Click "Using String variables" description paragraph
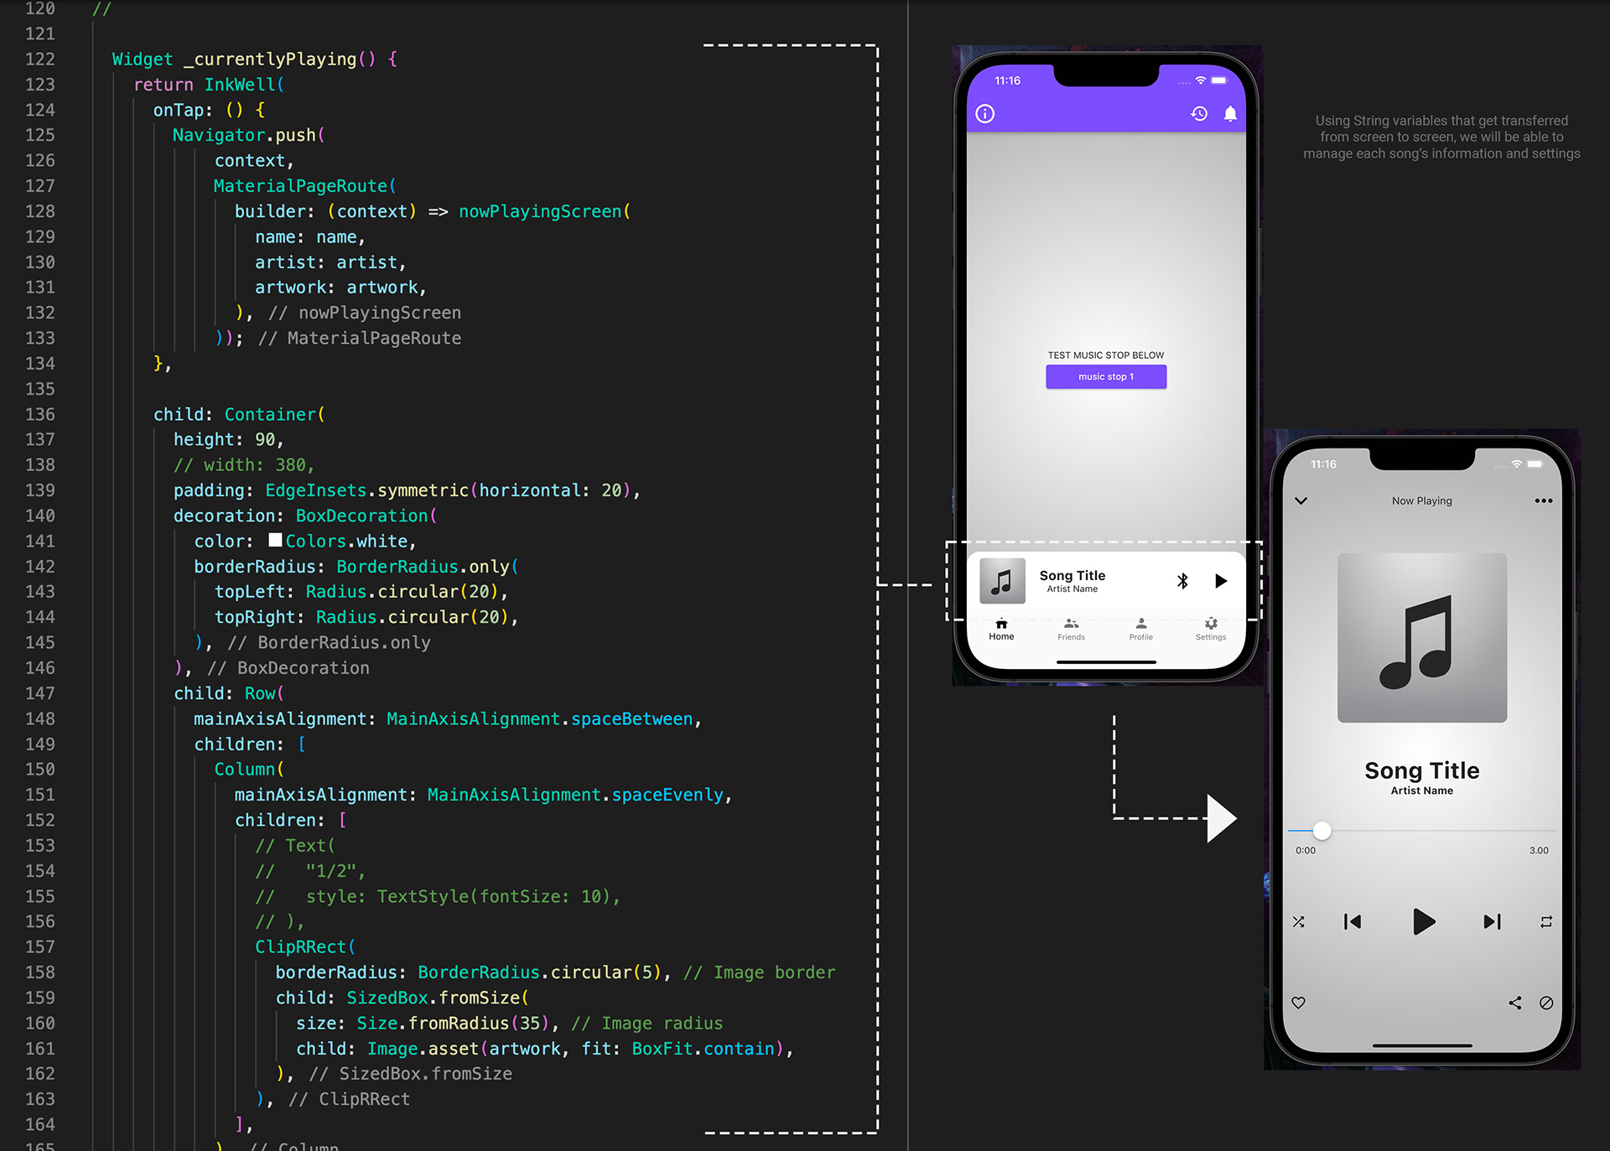Viewport: 1610px width, 1151px height. pyautogui.click(x=1441, y=137)
